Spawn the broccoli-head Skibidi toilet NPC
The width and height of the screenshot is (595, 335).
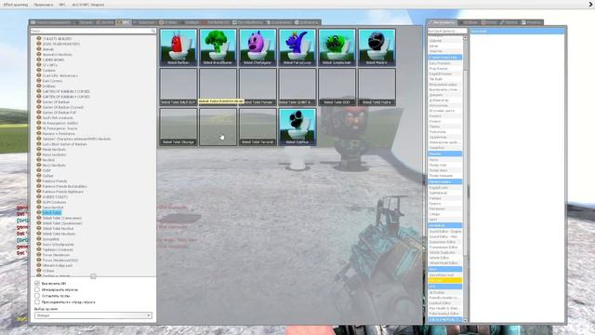point(218,47)
